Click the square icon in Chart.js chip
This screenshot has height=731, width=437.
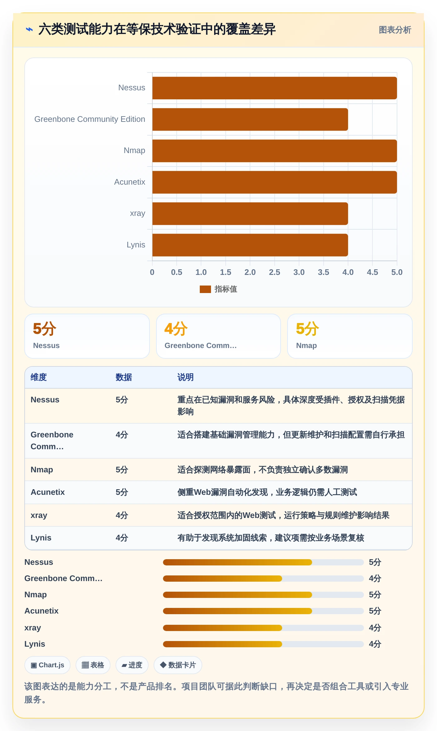pos(34,665)
